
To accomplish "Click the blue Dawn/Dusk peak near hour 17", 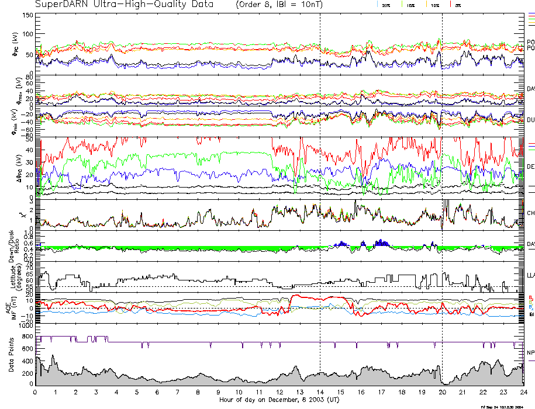I will 381,242.
